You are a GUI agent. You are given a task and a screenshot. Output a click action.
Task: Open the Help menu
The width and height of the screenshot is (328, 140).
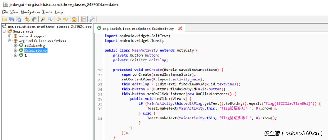click(x=59, y=12)
